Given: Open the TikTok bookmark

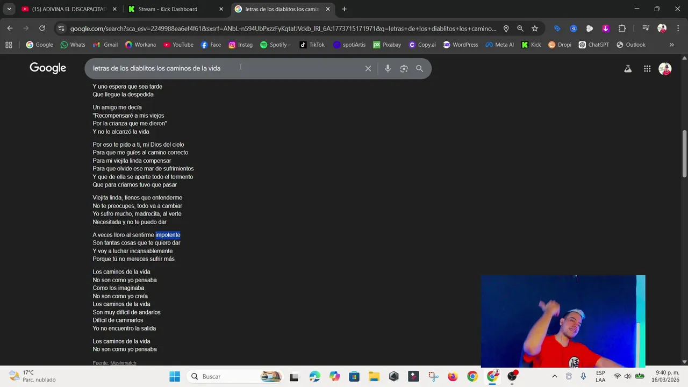Looking at the screenshot, I should (312, 45).
